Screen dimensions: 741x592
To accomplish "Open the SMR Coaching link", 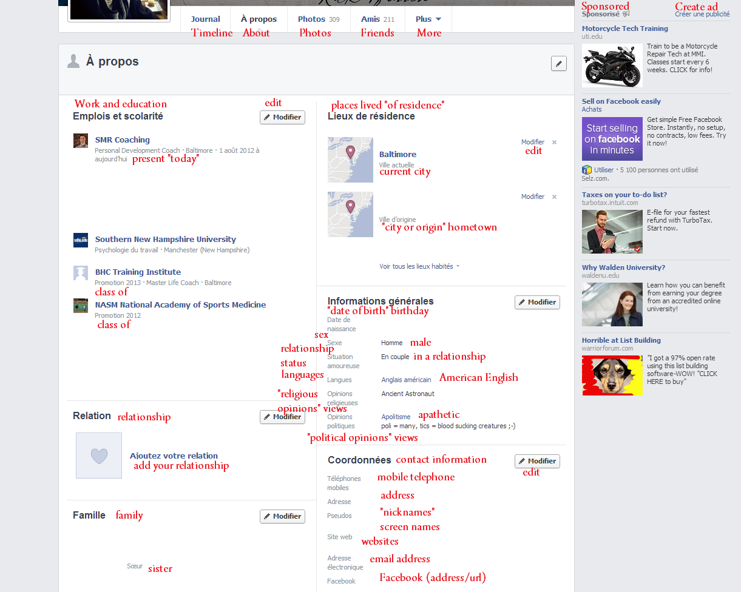I will click(123, 140).
